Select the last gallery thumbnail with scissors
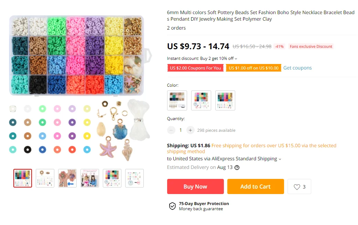This screenshot has height=225, width=358. pos(134,178)
